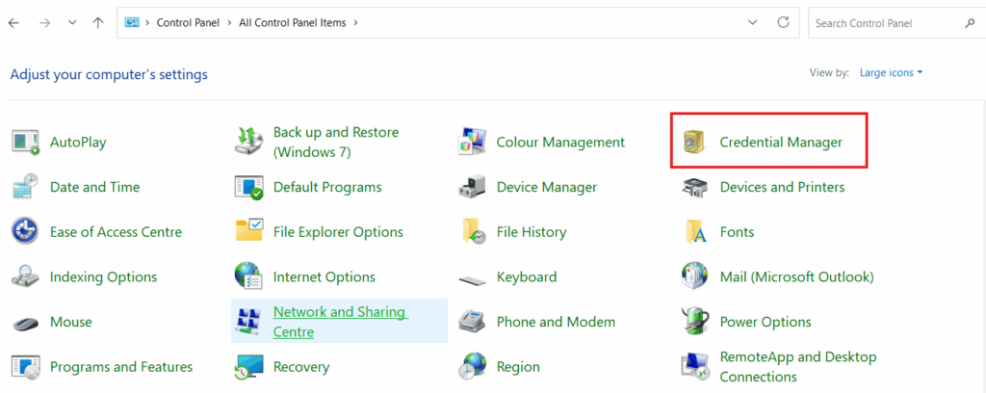The width and height of the screenshot is (986, 393).
Task: Open the Network and Sharing Centre link
Action: tap(341, 322)
